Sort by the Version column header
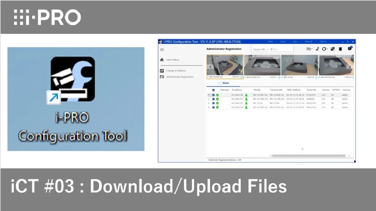Viewport: 376px width, 211px height. (326, 90)
